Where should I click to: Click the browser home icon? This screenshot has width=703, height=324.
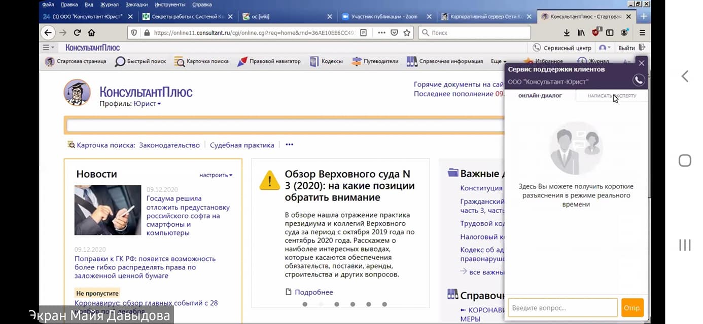[x=91, y=32]
